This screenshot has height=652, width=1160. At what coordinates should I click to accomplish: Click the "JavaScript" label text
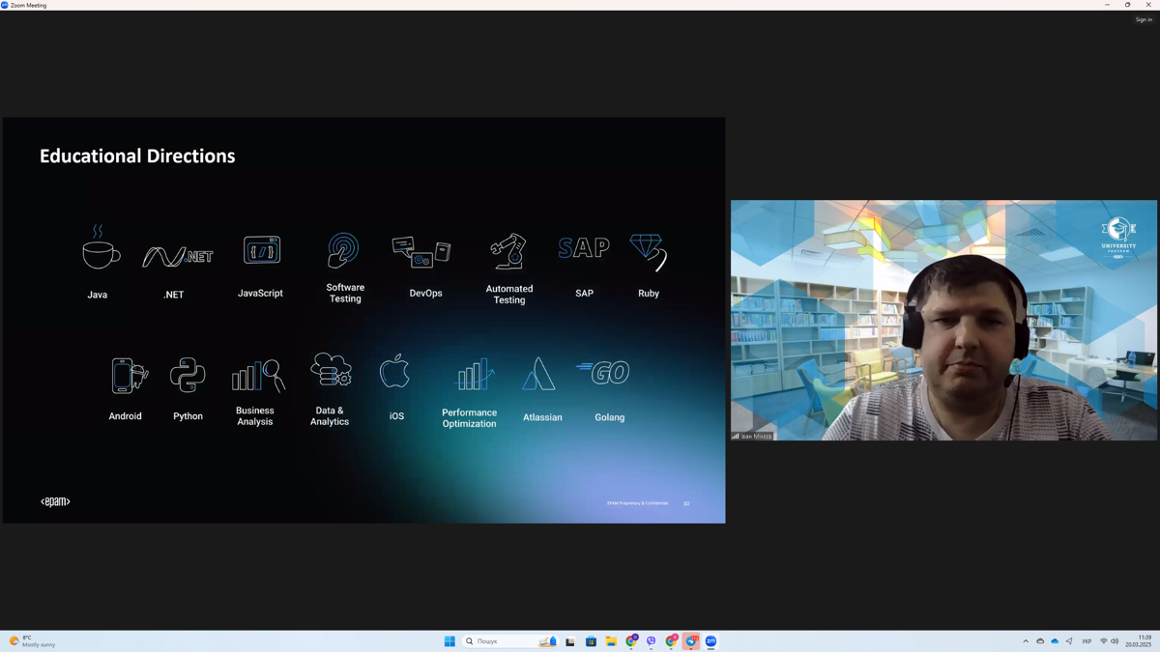tap(260, 293)
